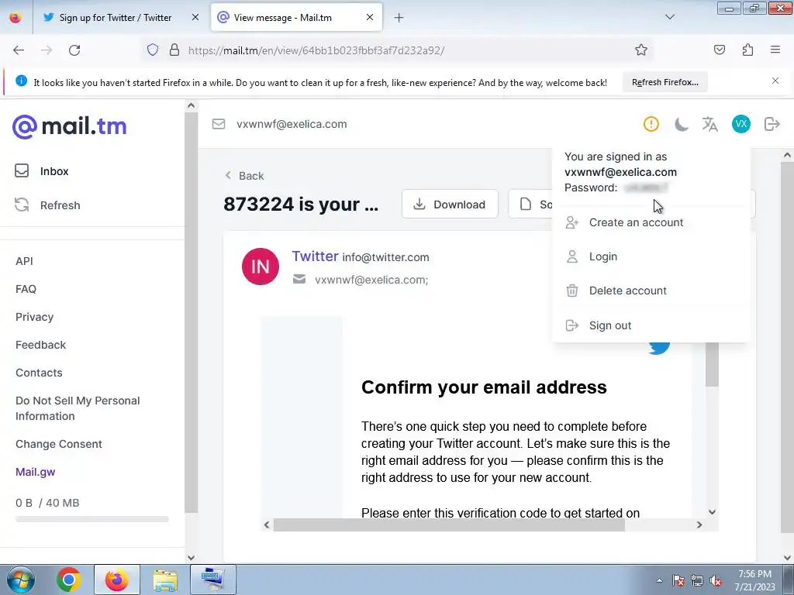The width and height of the screenshot is (794, 595).
Task: Click the email body horizontal scrollbar
Action: click(449, 524)
